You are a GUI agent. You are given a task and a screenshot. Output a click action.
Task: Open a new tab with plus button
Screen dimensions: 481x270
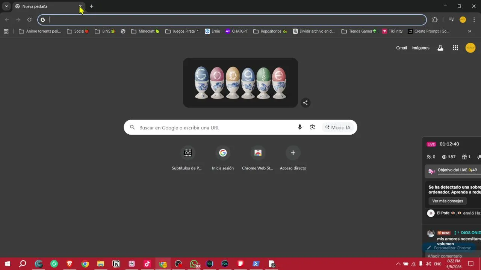pos(91,6)
